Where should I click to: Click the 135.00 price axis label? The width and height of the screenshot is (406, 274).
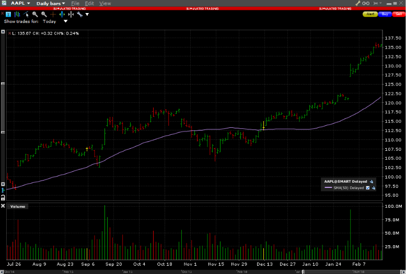[393, 47]
